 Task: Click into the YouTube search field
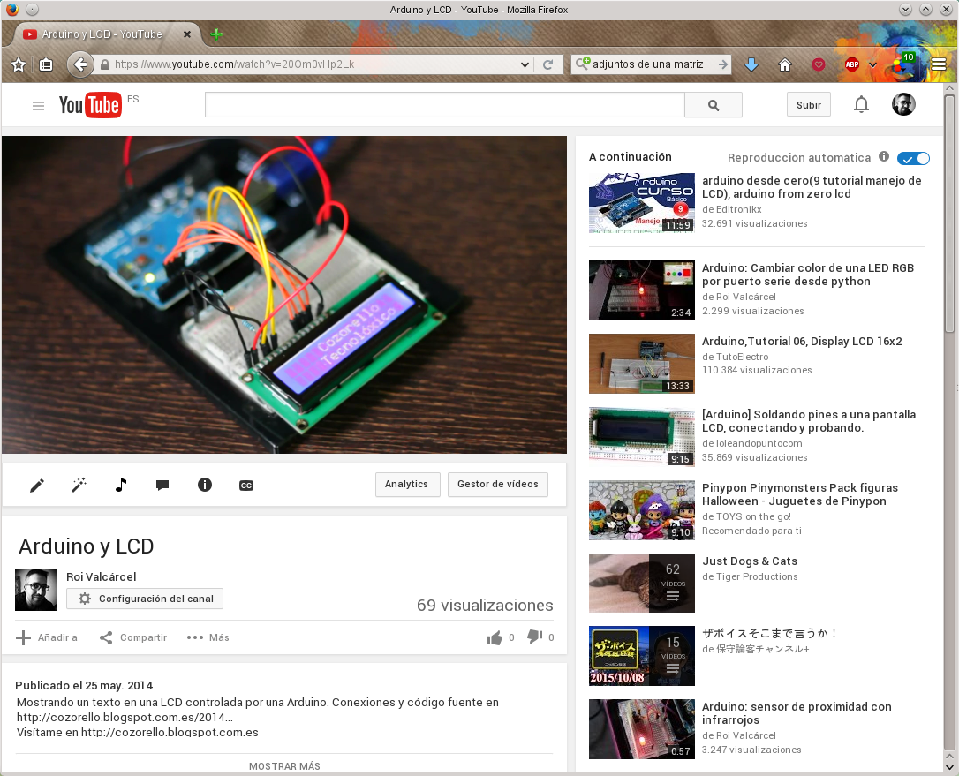tap(445, 104)
